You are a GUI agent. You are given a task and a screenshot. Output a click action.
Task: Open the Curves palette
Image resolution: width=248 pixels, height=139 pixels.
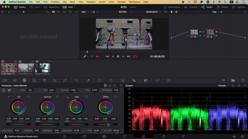[x=65, y=80]
